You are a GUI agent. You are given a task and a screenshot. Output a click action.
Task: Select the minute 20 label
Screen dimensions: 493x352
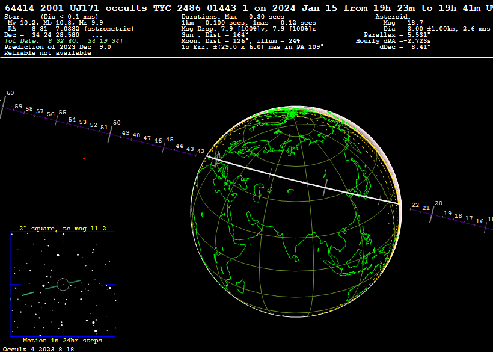(x=439, y=203)
